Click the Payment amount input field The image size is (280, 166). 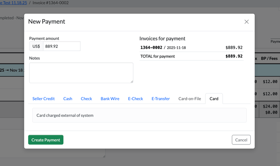(61, 46)
